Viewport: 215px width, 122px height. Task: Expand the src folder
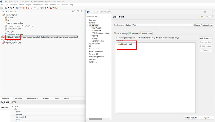(x=4, y=20)
